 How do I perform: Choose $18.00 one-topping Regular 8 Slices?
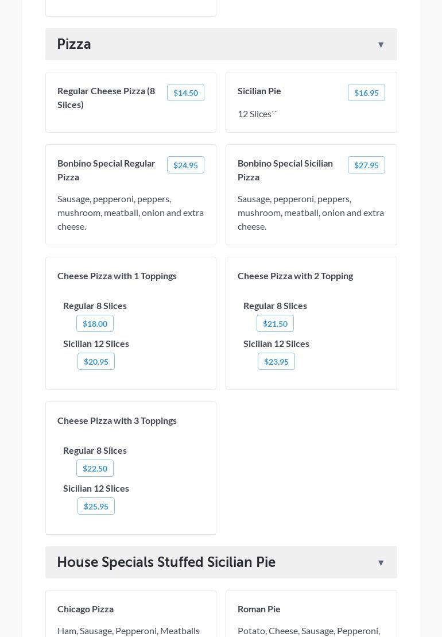(x=95, y=323)
